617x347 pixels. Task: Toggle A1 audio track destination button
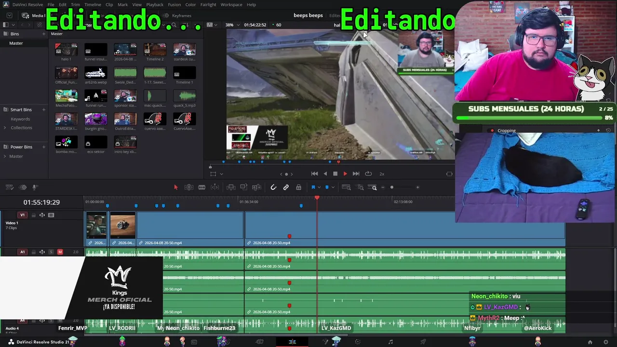click(22, 252)
